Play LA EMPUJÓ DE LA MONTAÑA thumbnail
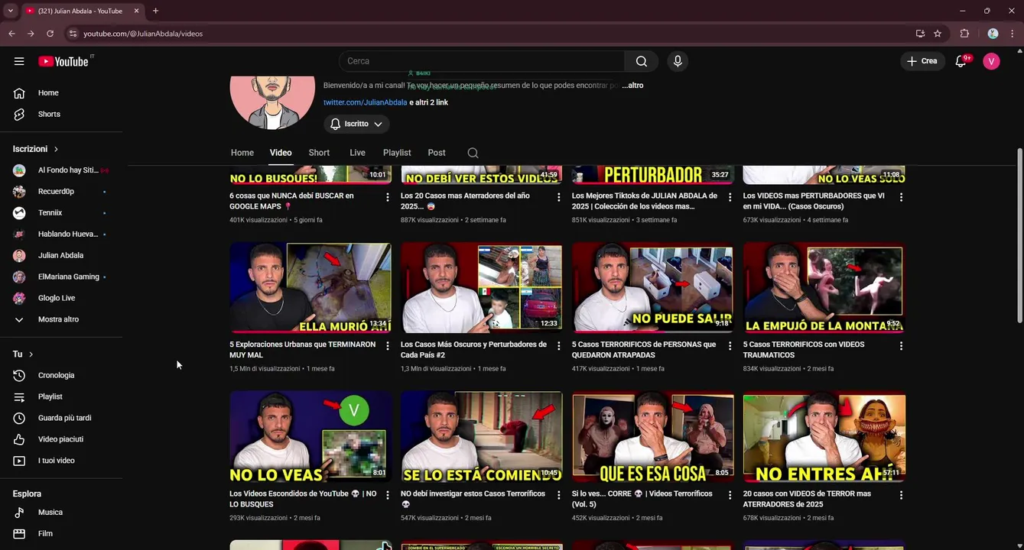 [824, 287]
